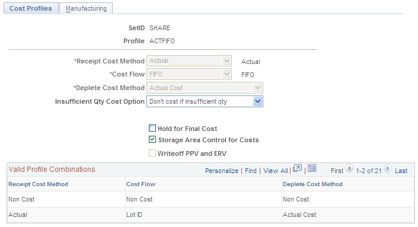Click FIFO text right of the Cost Flow dropdown
The height and width of the screenshot is (227, 418).
pyautogui.click(x=248, y=75)
